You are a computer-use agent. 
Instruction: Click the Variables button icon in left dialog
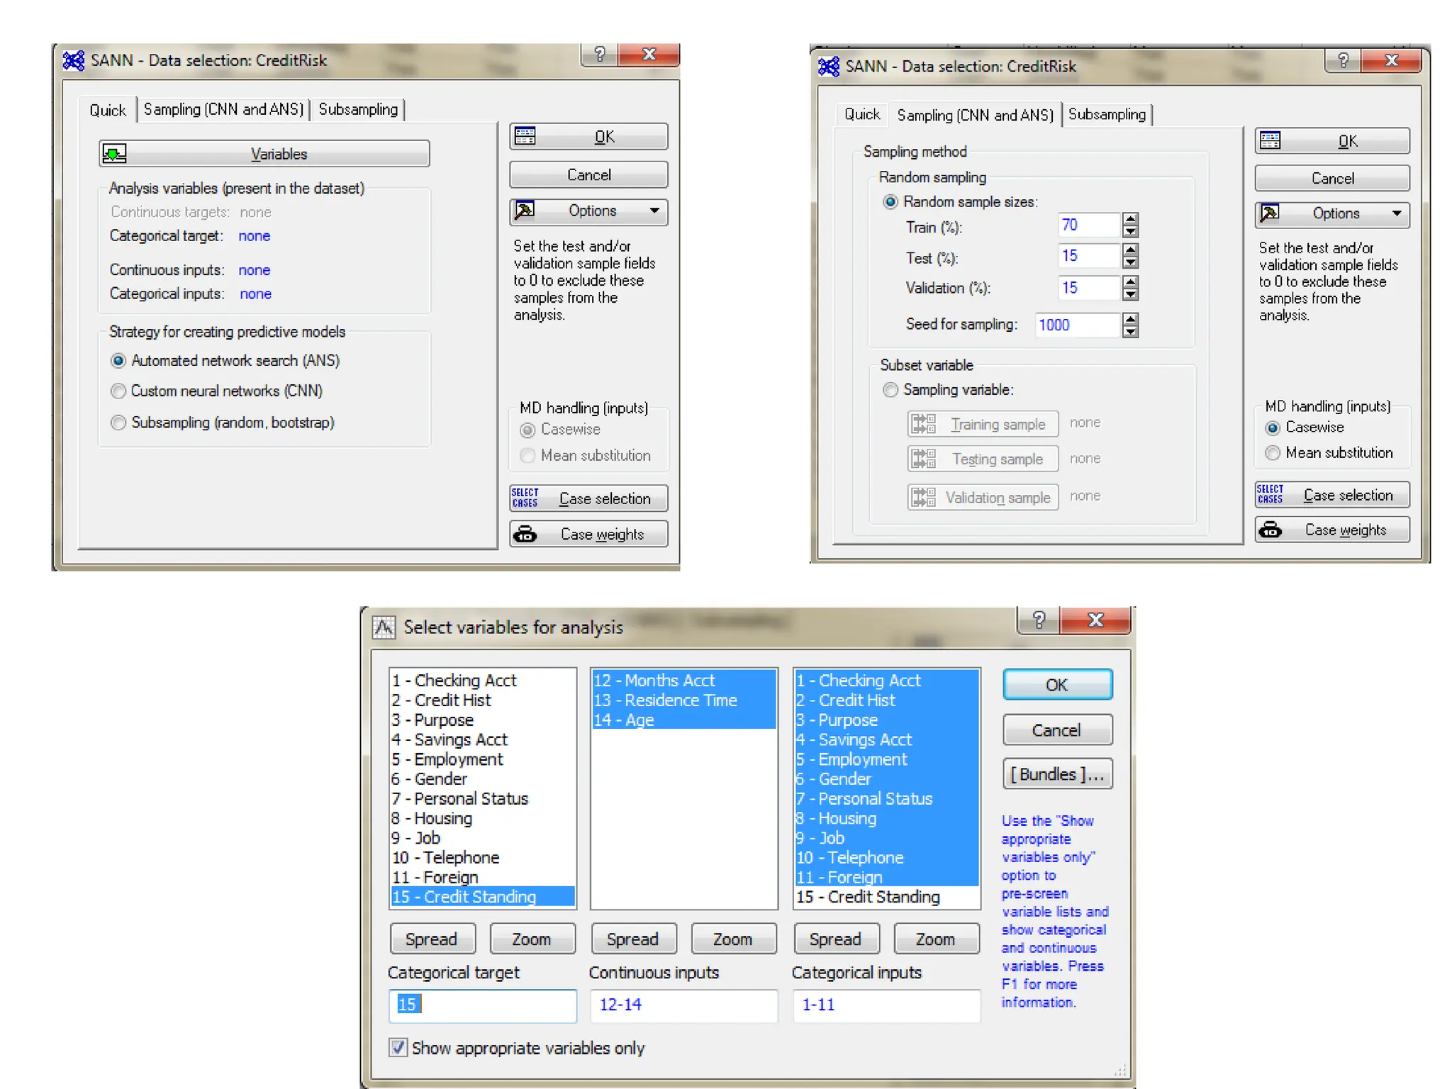point(114,153)
